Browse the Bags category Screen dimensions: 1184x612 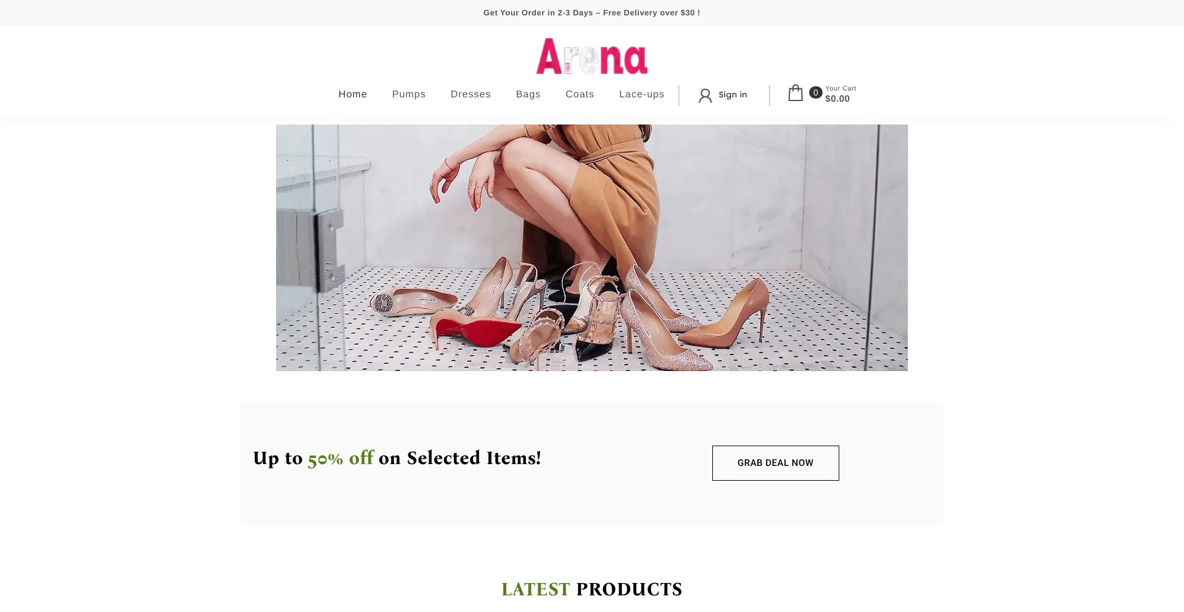click(x=528, y=94)
